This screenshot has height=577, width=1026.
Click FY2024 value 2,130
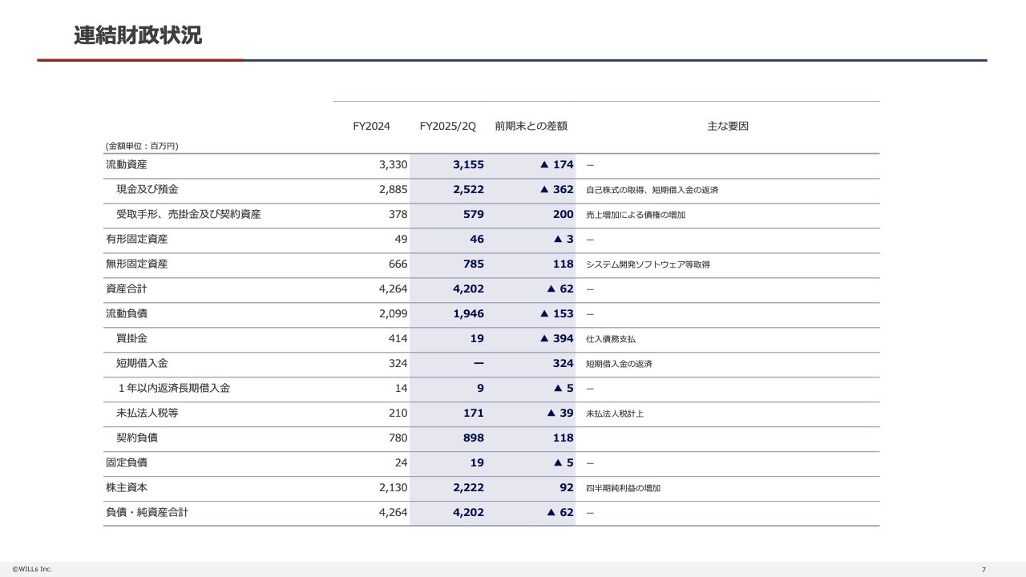[394, 488]
